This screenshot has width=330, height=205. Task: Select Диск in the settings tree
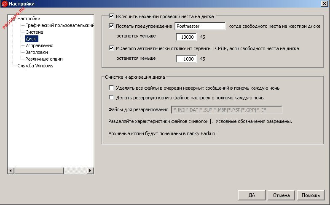[x=31, y=39]
